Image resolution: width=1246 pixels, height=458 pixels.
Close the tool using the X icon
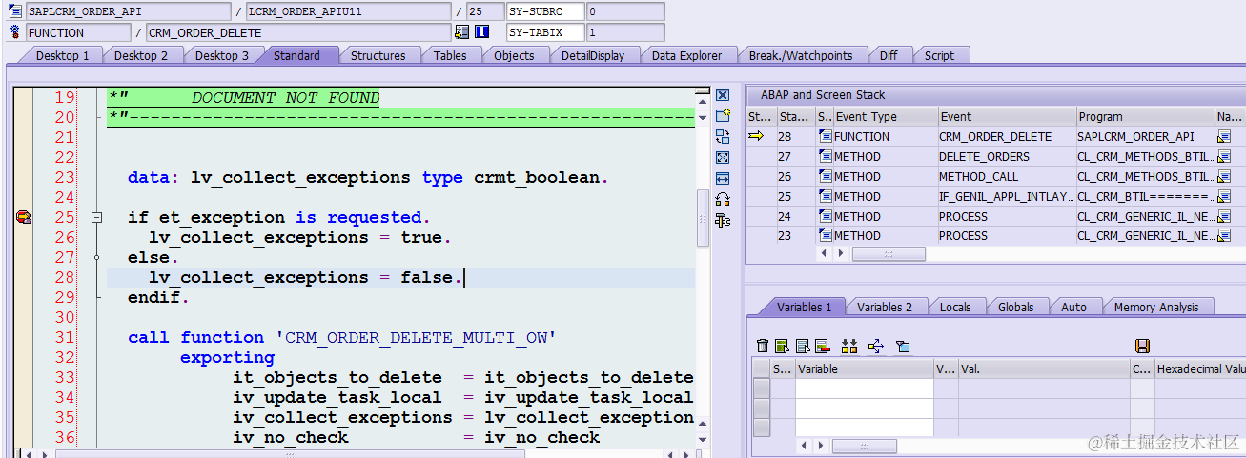point(723,95)
